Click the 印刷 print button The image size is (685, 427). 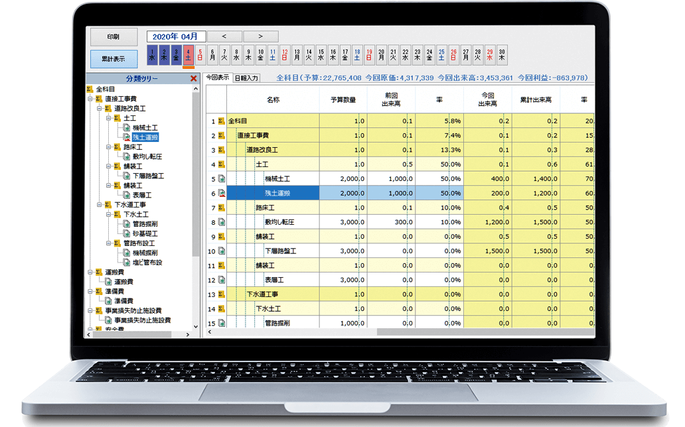click(x=114, y=37)
